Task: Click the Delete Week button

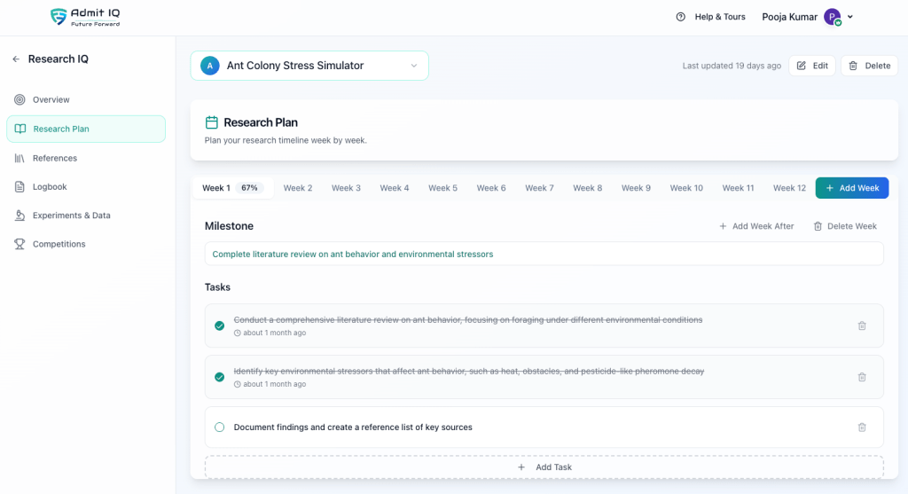Action: point(845,226)
